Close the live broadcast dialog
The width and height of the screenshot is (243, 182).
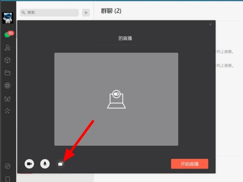[x=210, y=24]
